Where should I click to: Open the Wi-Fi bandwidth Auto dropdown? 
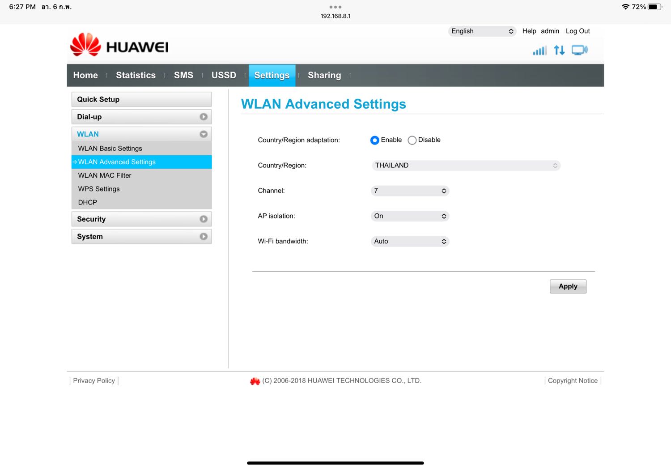410,241
